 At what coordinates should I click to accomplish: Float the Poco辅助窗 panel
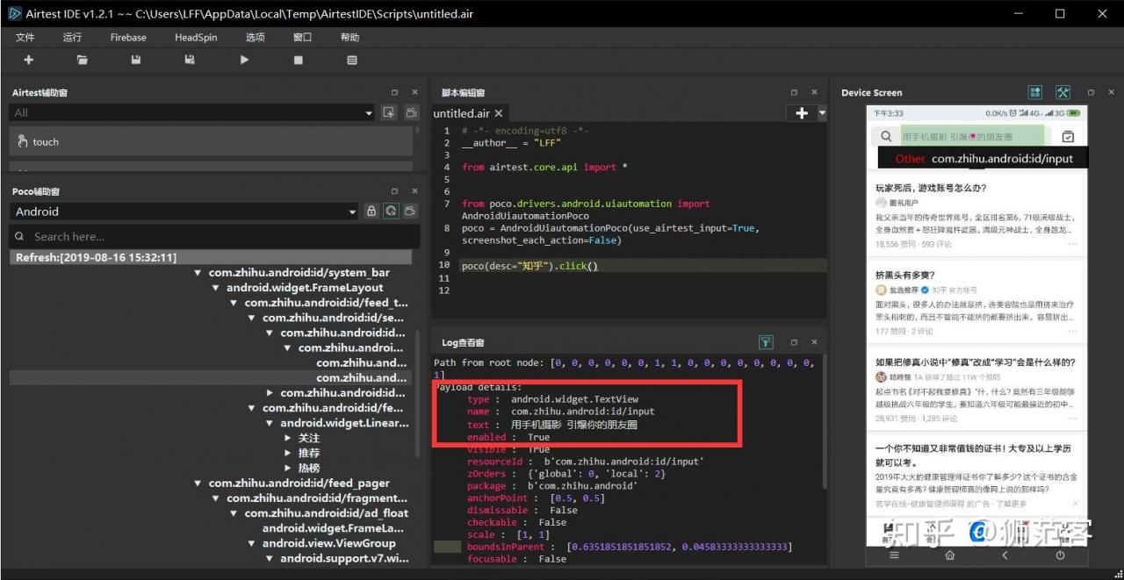point(395,190)
